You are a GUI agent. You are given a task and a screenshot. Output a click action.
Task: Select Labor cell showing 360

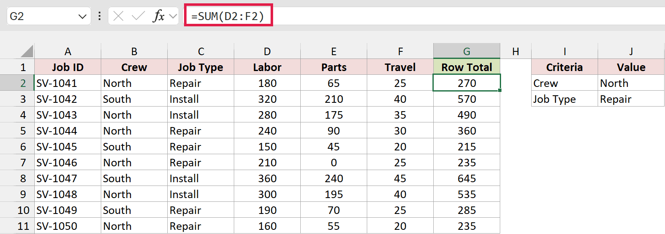point(267,178)
